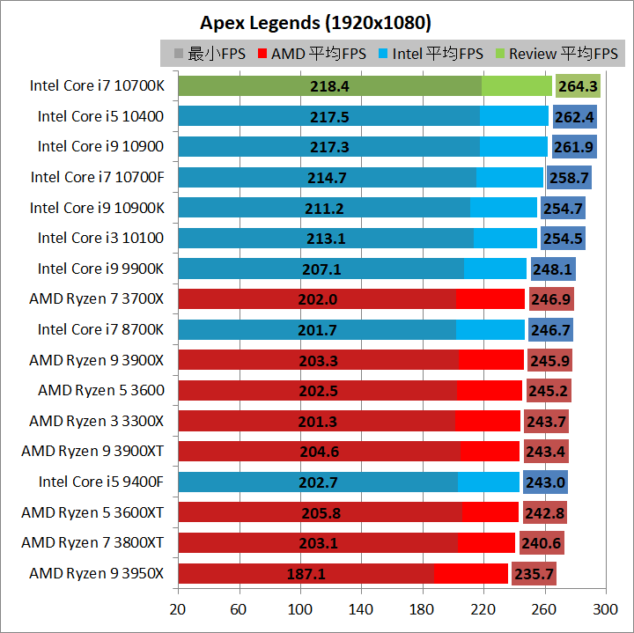
Task: Select the Intel Core i7 8700K label
Action: coord(100,329)
